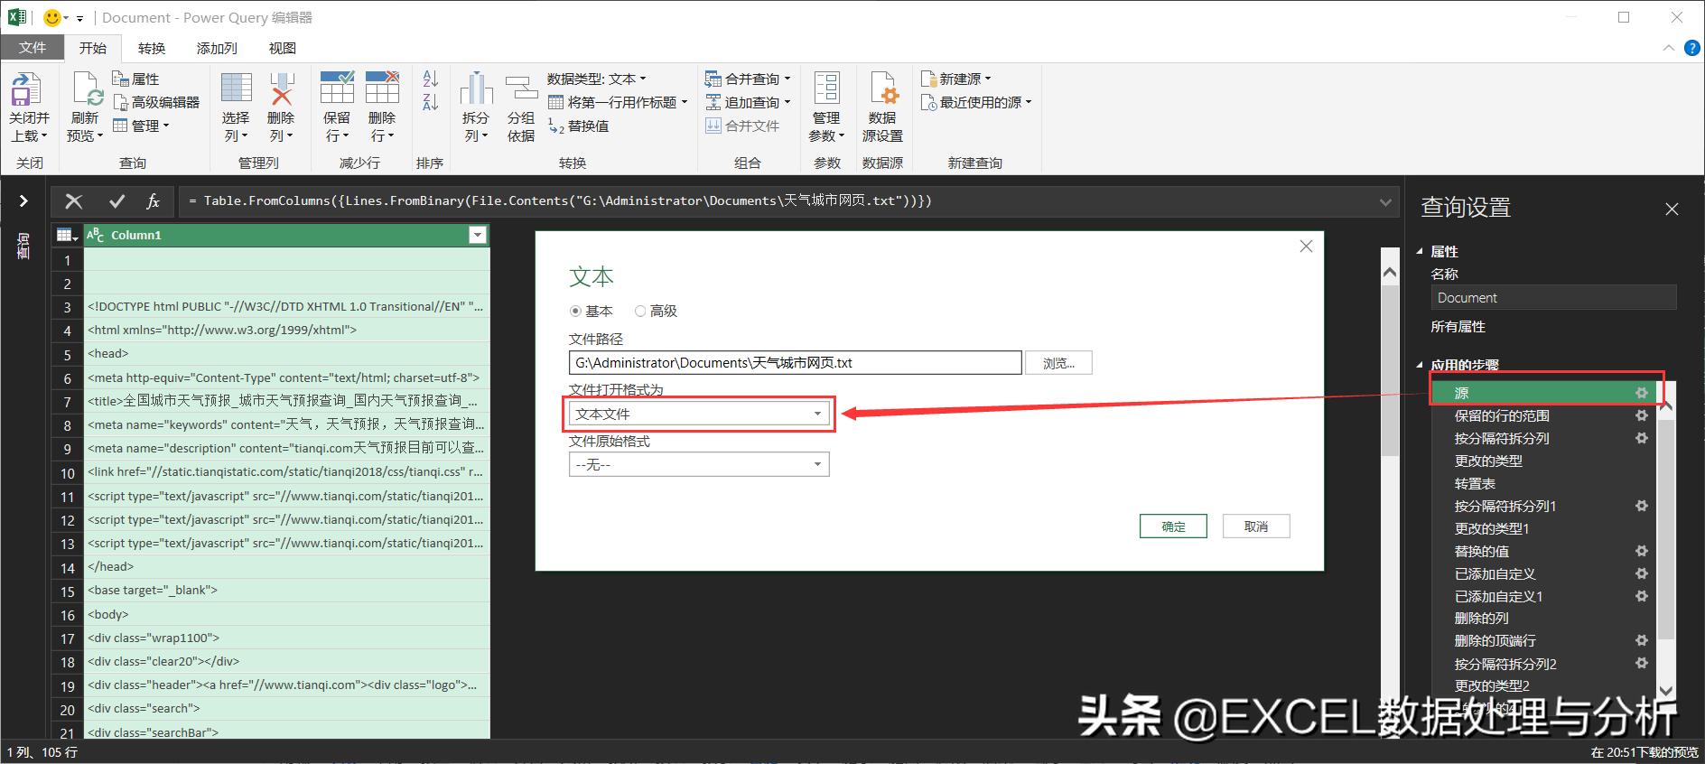This screenshot has height=764, width=1705.
Task: Open the 文件原始格式 dropdown
Action: 699,464
